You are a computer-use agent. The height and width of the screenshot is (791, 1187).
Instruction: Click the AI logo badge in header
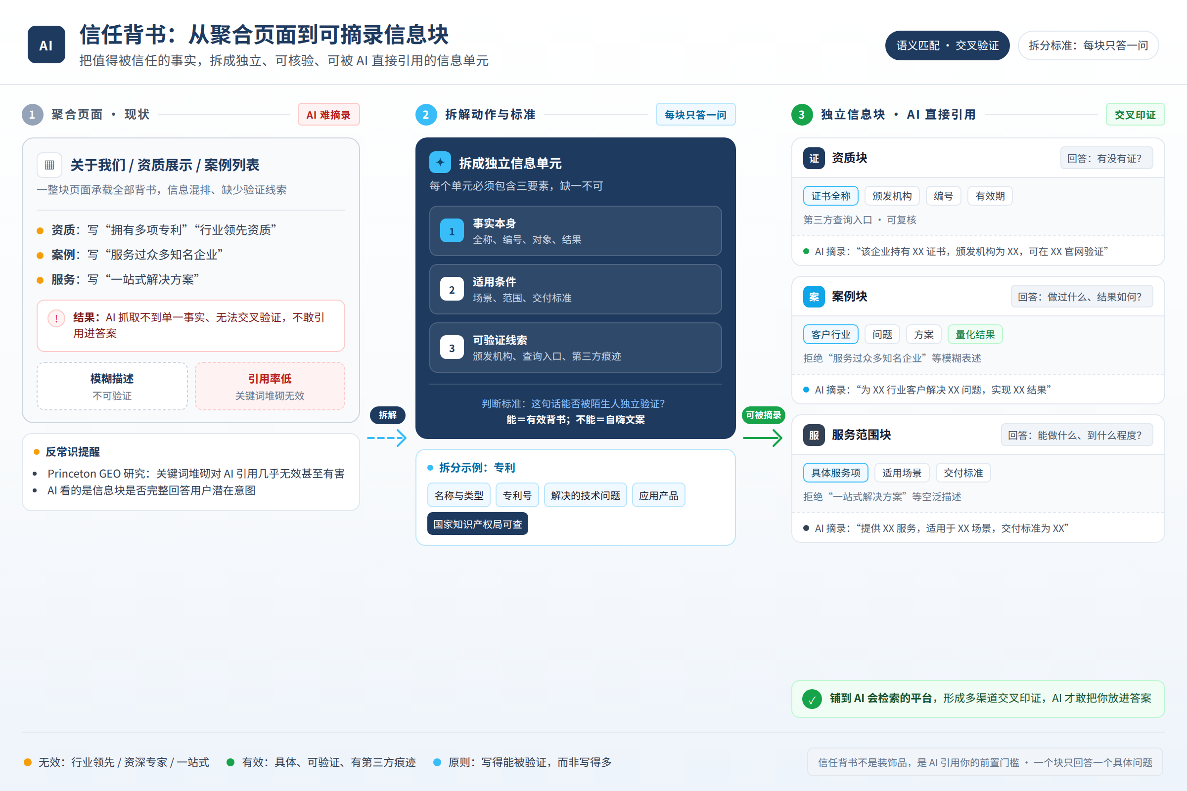pos(46,45)
